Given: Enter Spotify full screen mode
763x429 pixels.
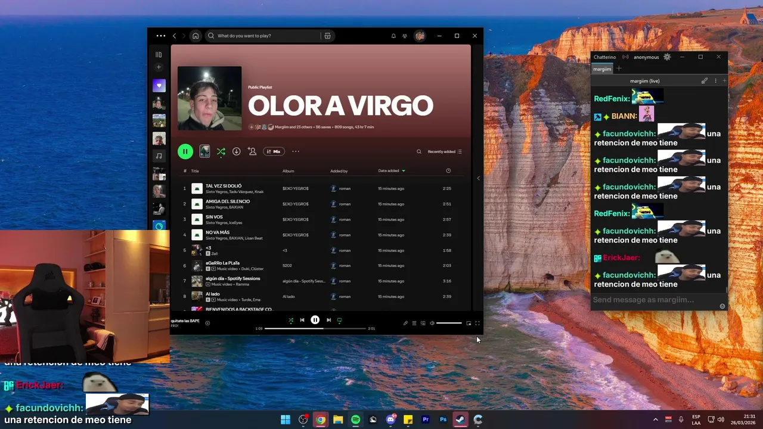Looking at the screenshot, I should pyautogui.click(x=477, y=323).
